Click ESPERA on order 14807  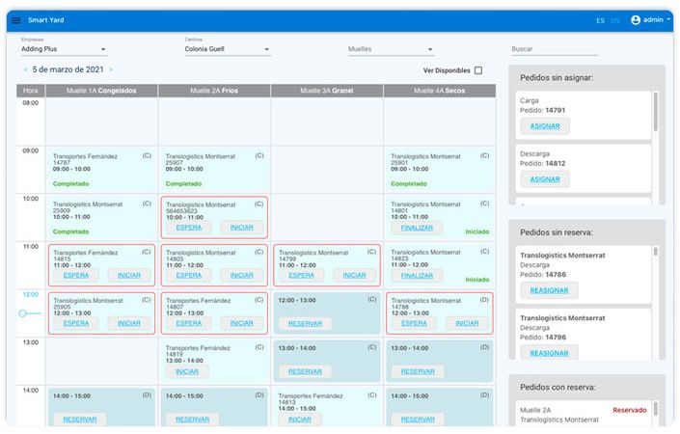tap(189, 323)
